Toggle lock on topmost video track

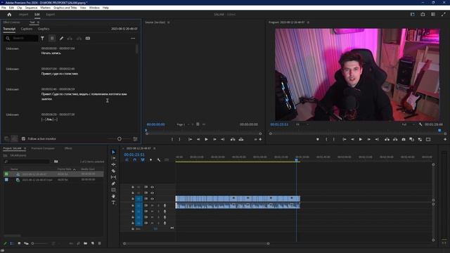tap(133, 187)
